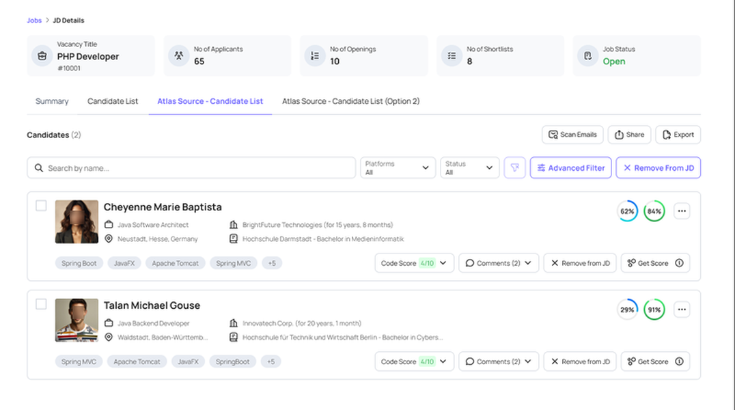Image resolution: width=735 pixels, height=410 pixels.
Task: Open the Status dropdown
Action: pos(469,168)
